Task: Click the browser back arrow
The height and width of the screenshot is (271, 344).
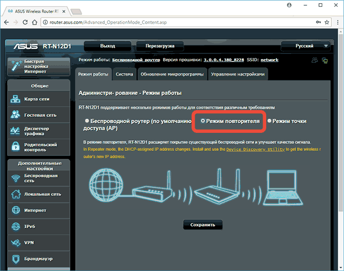Action: tap(6, 22)
